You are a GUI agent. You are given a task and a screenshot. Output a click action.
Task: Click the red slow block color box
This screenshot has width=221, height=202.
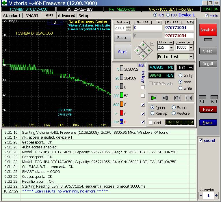[x=122, y=113]
